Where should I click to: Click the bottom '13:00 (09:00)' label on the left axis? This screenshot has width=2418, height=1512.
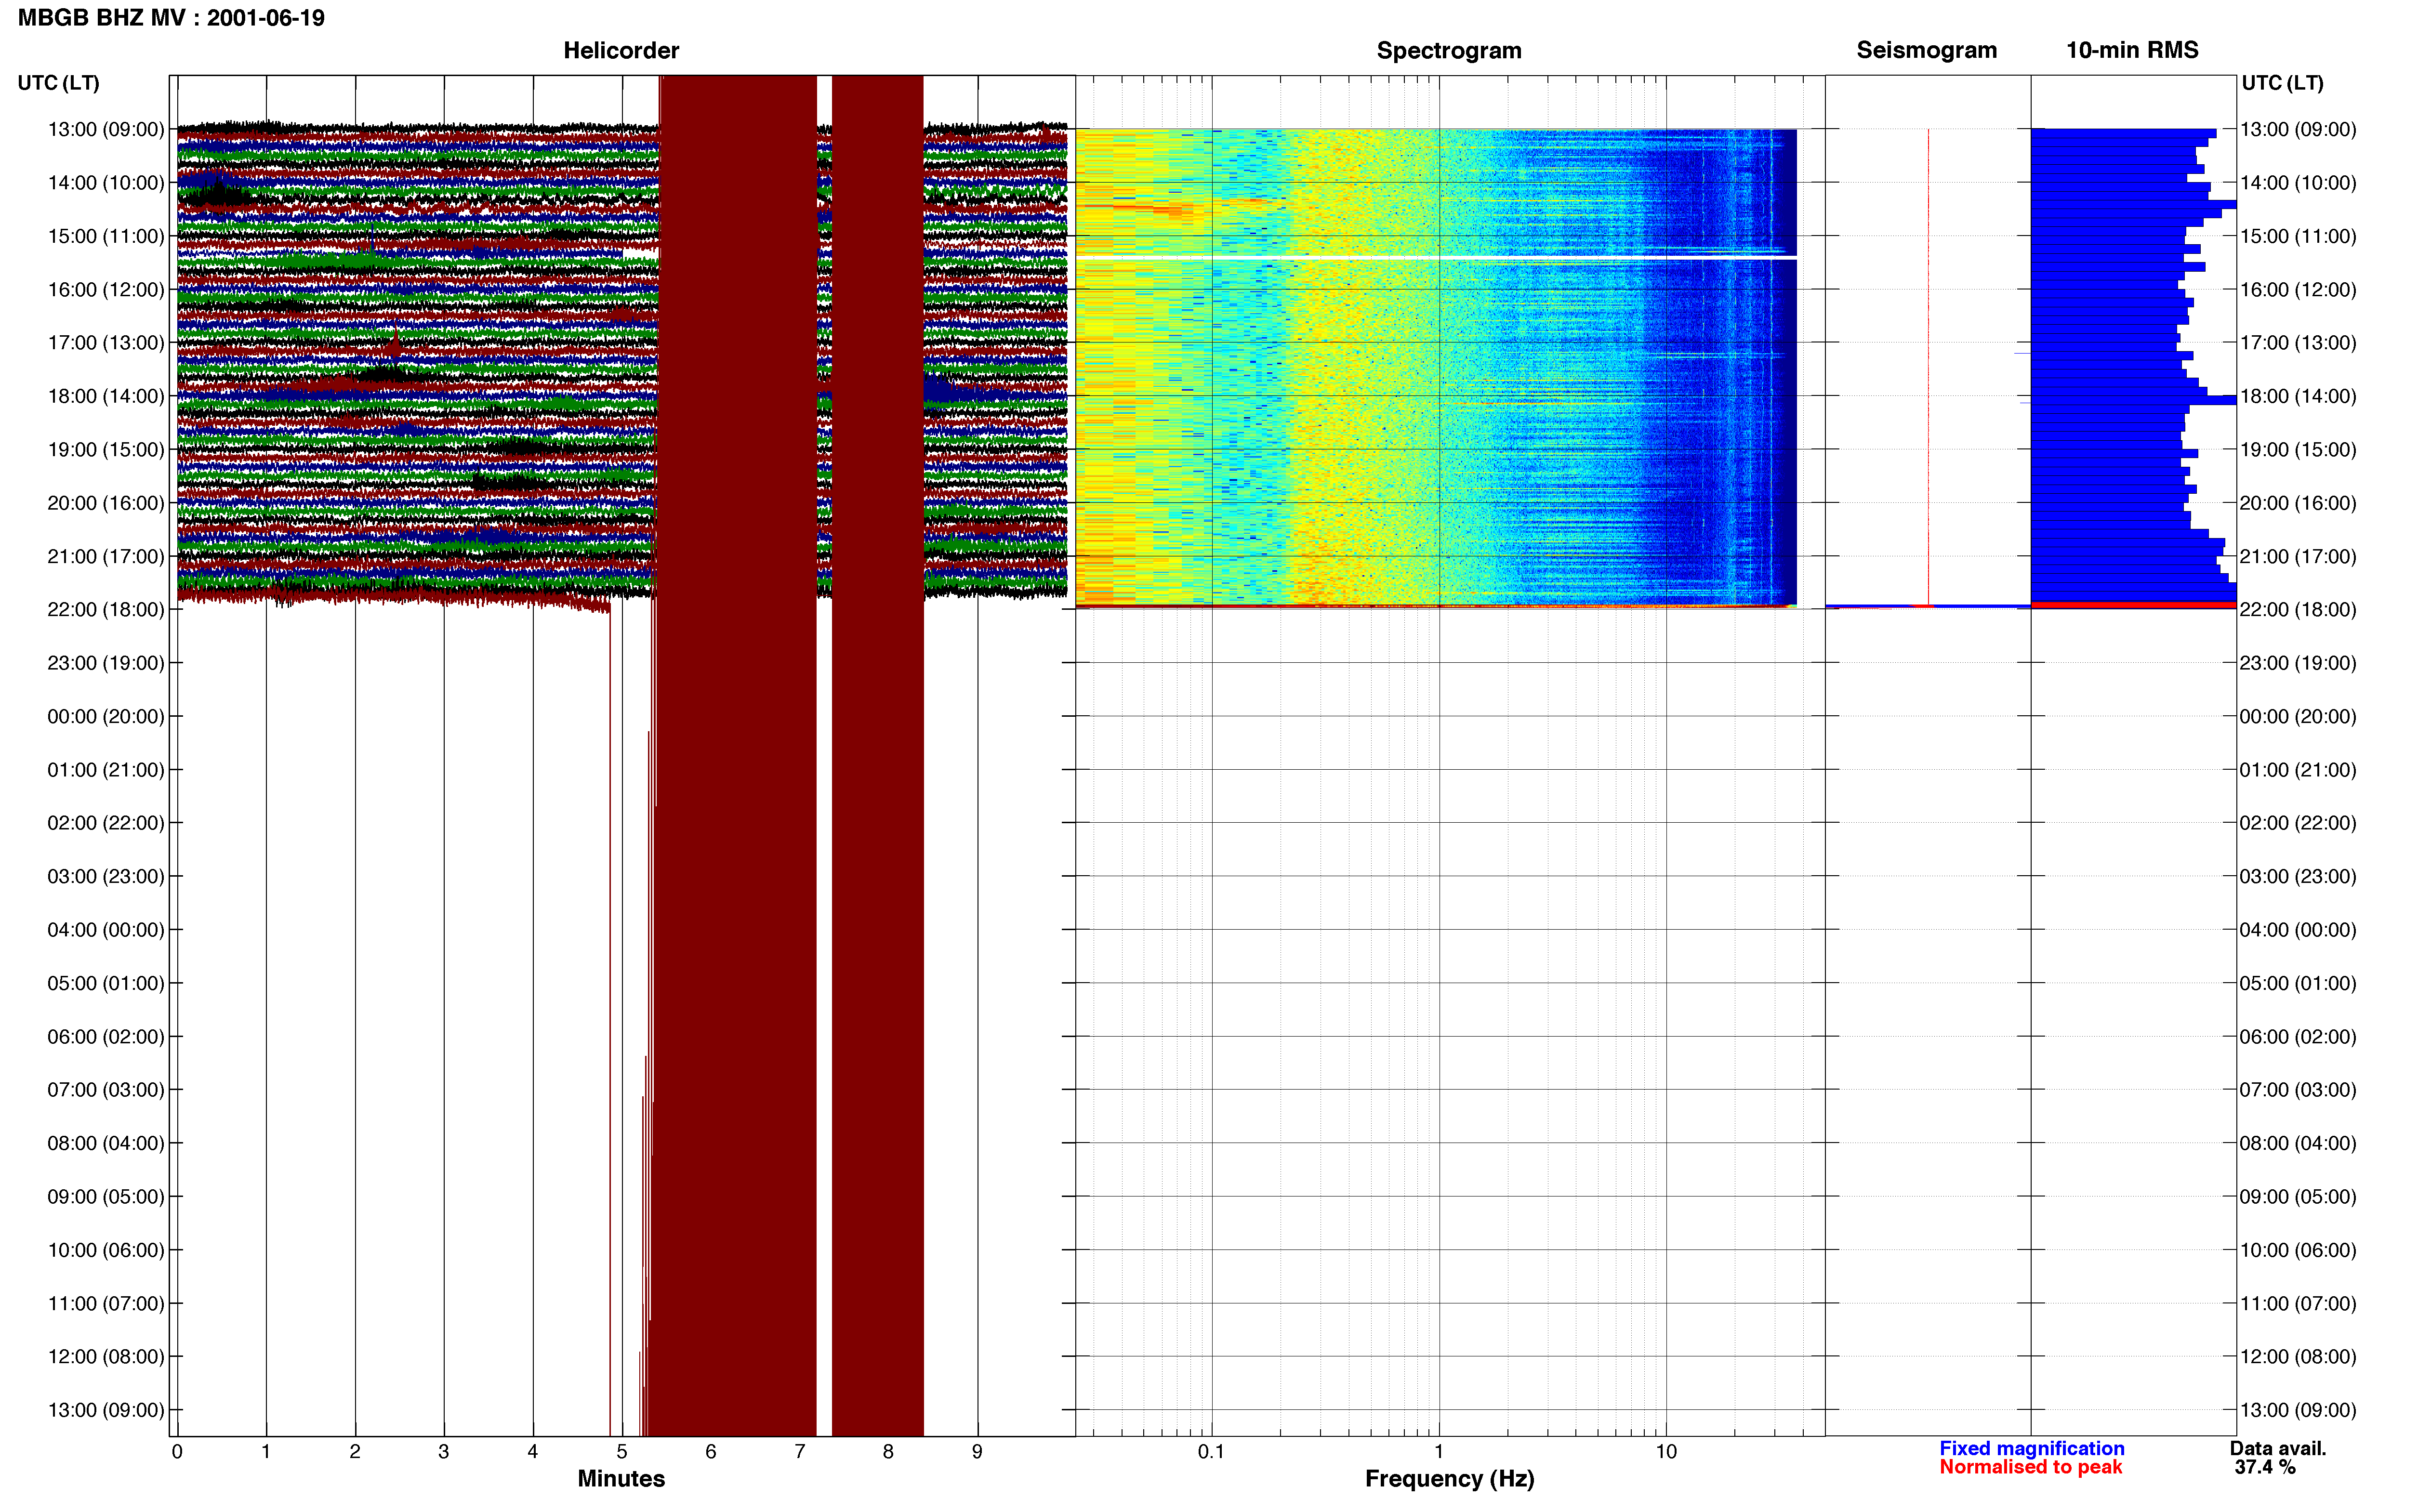[x=106, y=1410]
